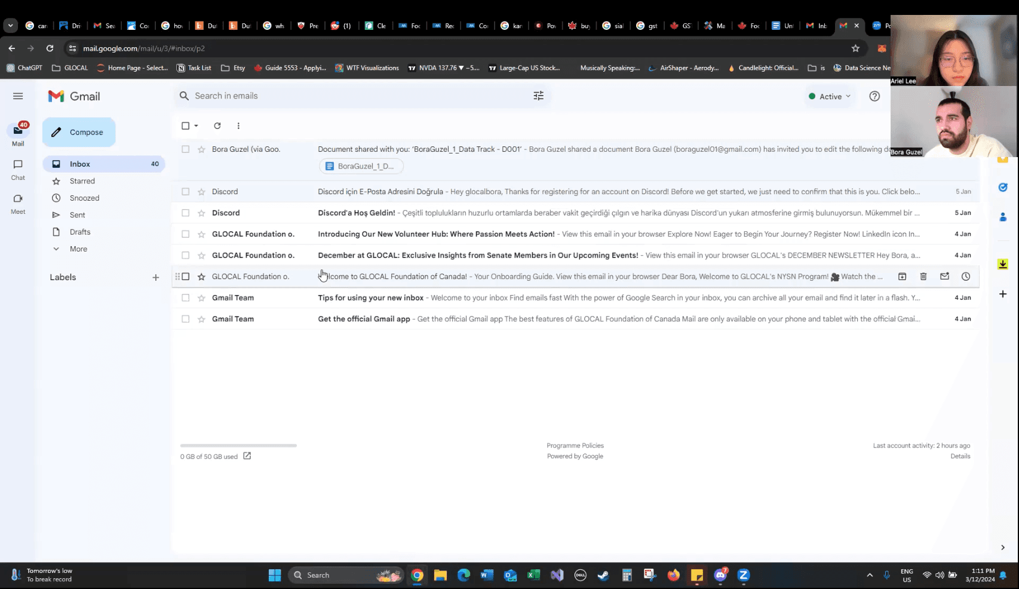Screen dimensions: 1019x589
Task: Switch to the Inb browser tab
Action: tap(817, 26)
